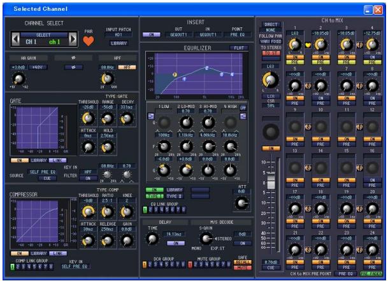This screenshot has width=388, height=281.
Task: Toggle the Gate ON button
Action: (20, 160)
